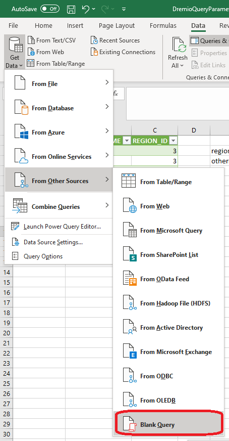Screen dimensions: 229x441
Task: Select the Data ribbon tab
Action: point(198,26)
